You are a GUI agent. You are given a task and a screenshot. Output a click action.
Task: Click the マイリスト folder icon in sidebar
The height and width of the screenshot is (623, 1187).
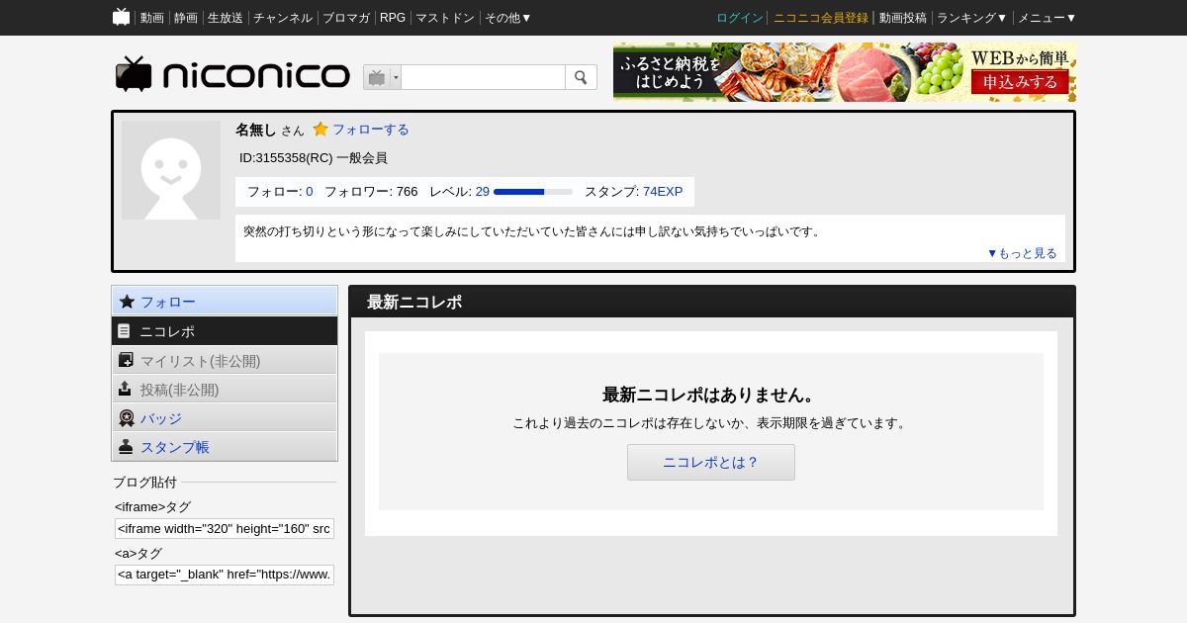click(x=126, y=360)
